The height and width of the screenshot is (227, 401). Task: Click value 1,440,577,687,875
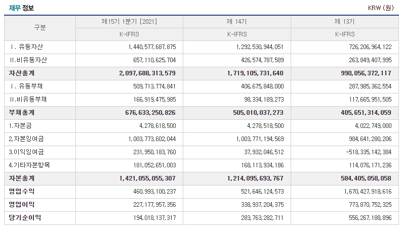(x=152, y=47)
